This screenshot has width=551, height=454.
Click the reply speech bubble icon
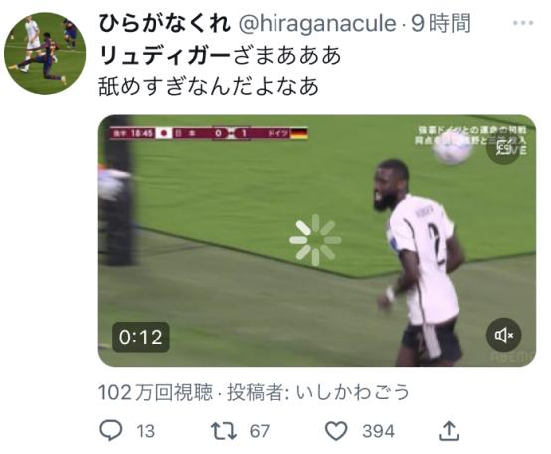point(111,430)
